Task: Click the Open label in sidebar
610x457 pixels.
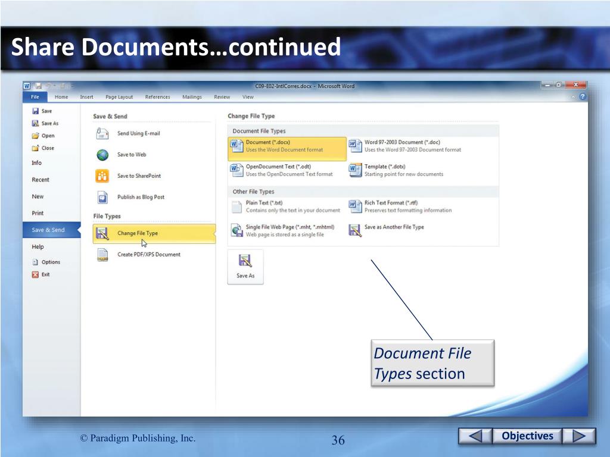Action: pos(48,136)
